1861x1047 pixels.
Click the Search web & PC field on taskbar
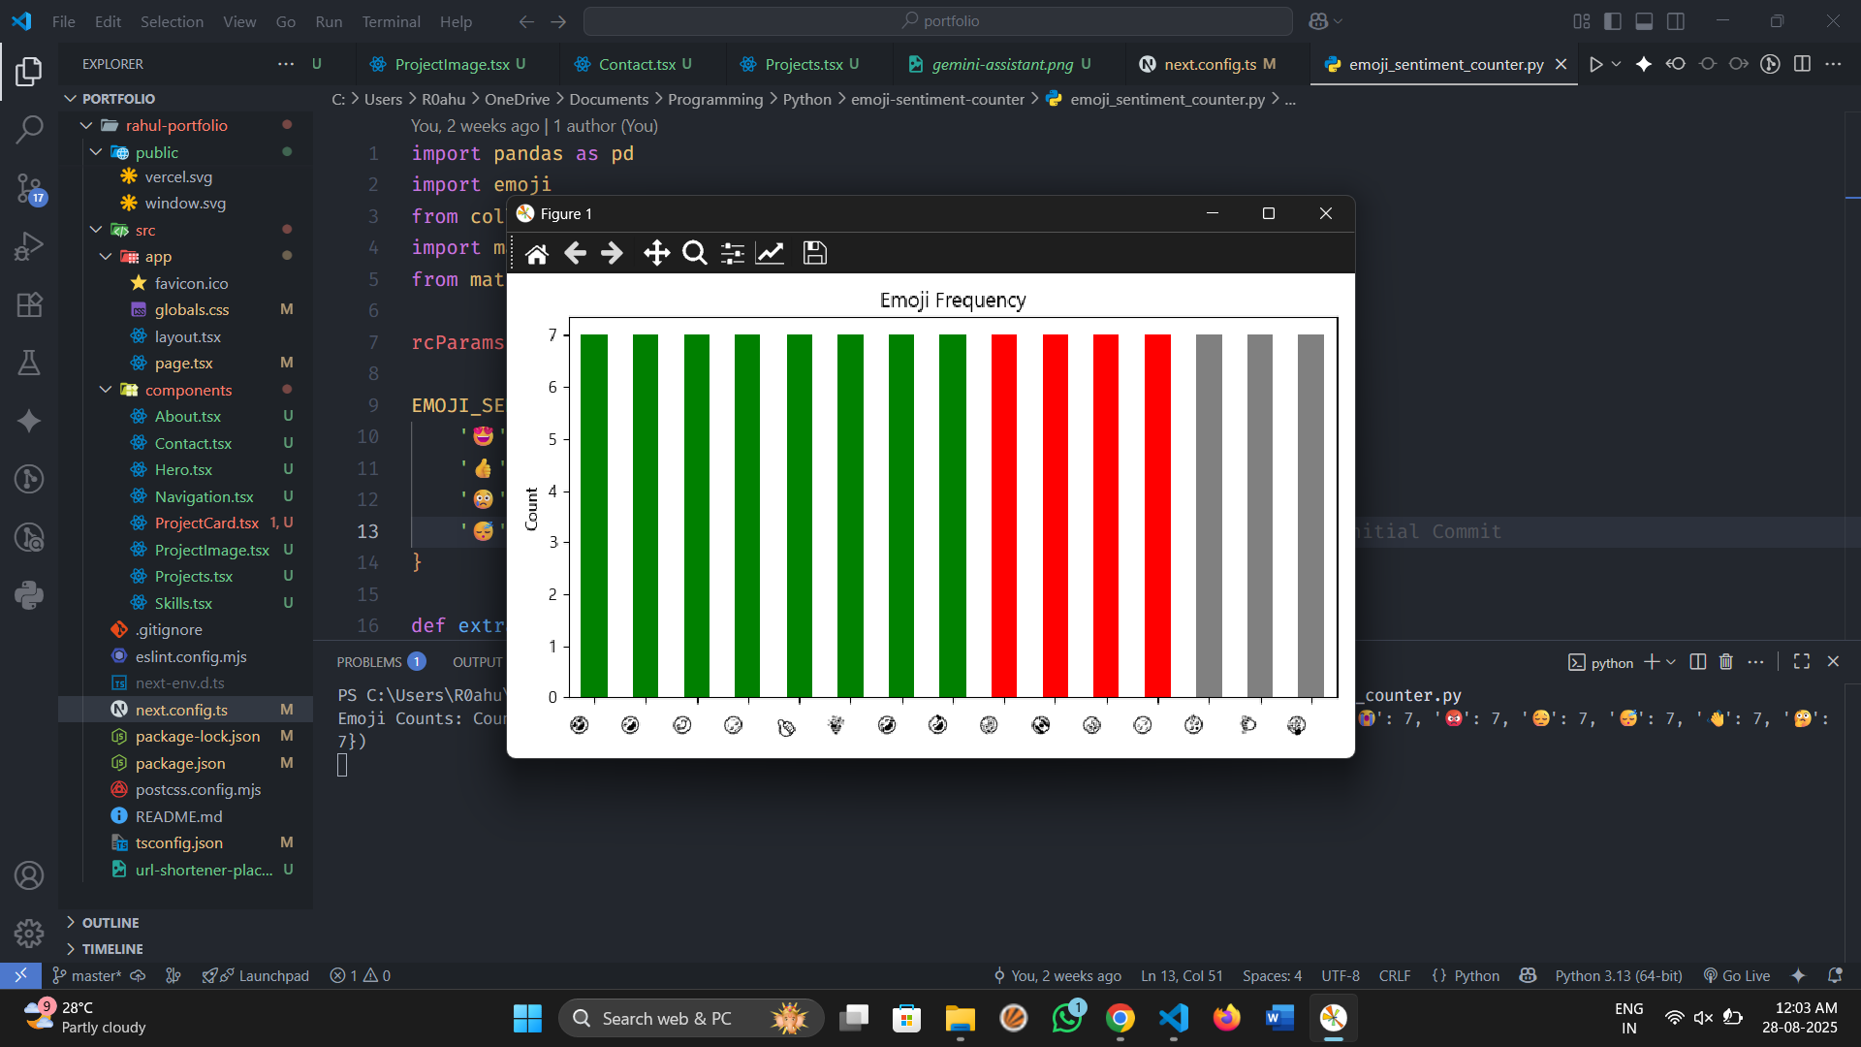(690, 1018)
